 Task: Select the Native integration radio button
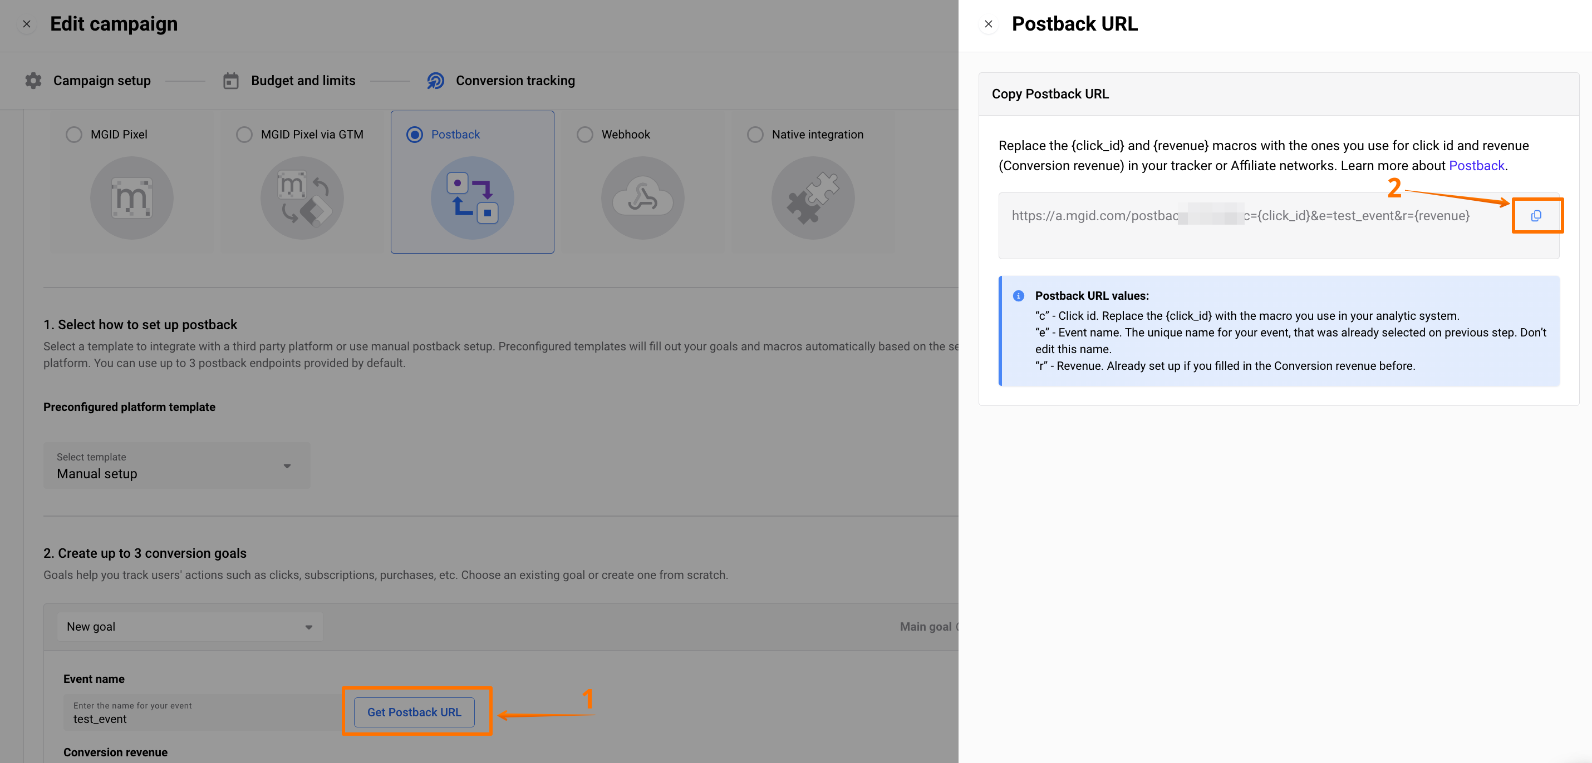pyautogui.click(x=755, y=135)
